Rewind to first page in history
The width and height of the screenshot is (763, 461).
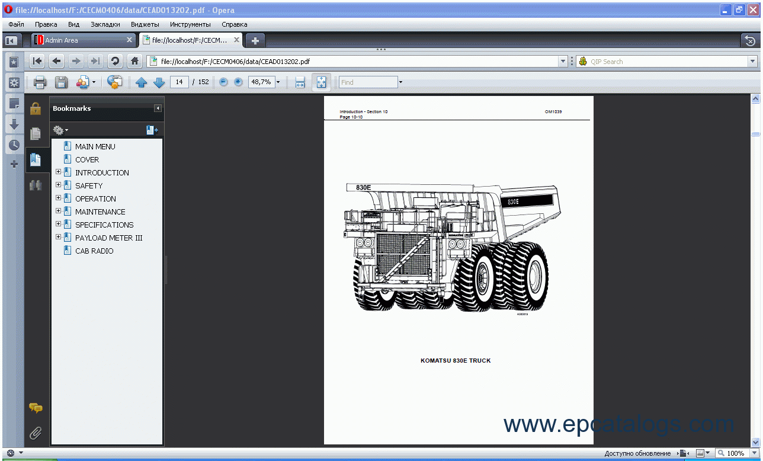[x=38, y=61]
